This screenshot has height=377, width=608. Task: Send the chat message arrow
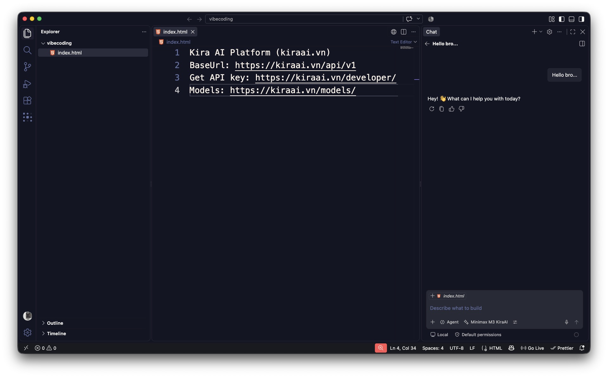pos(577,322)
